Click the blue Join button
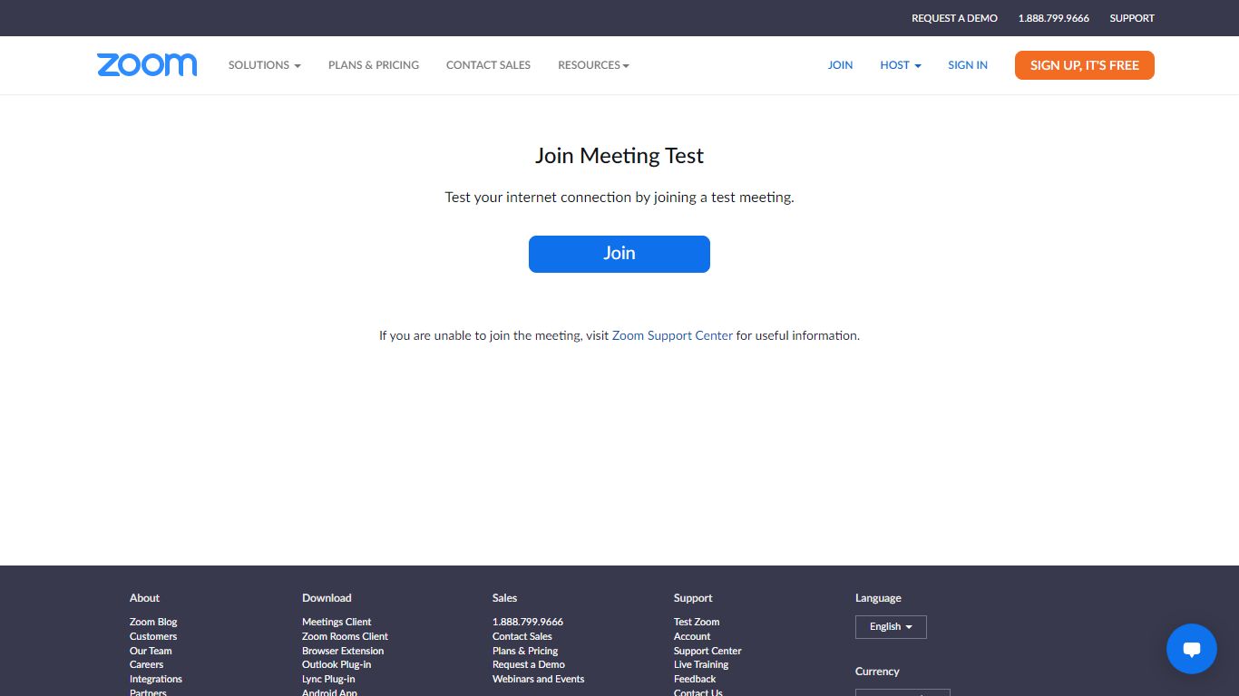1239x696 pixels. [619, 254]
